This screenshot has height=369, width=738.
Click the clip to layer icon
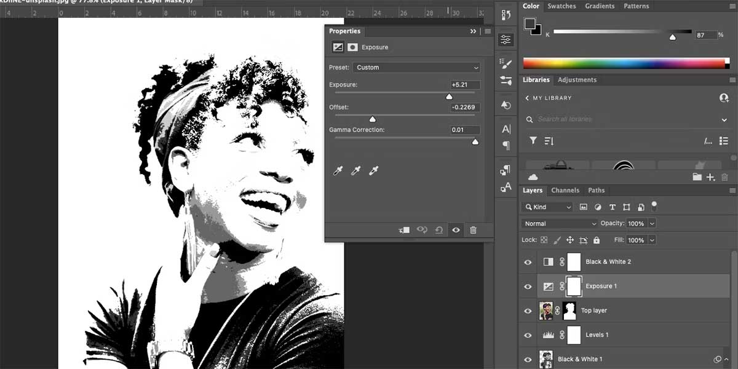pos(404,230)
